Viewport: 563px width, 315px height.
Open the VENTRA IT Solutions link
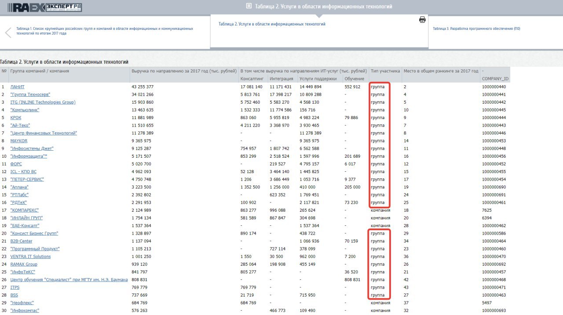tap(30, 257)
